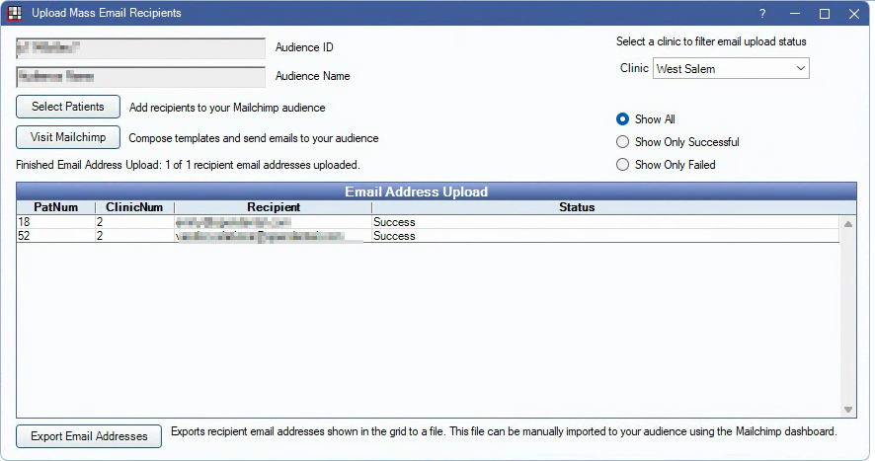This screenshot has height=461, width=875.
Task: Click the app icon in title bar
Action: tap(15, 14)
